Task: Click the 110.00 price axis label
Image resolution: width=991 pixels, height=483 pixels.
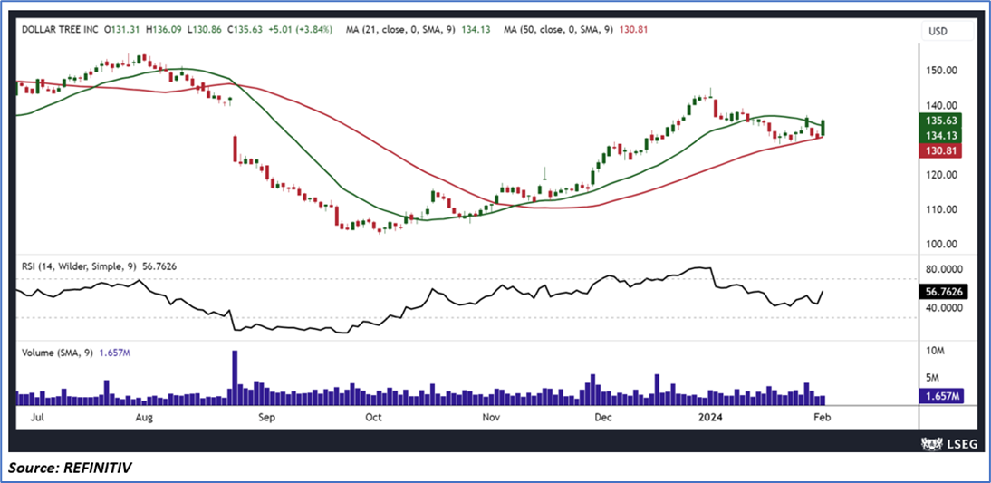Action: tap(944, 209)
